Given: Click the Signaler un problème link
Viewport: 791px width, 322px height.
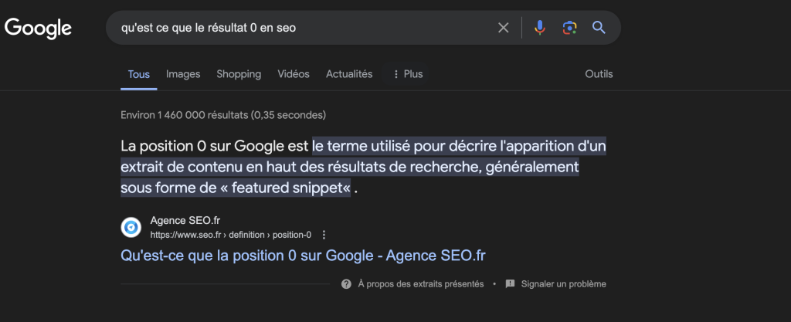Looking at the screenshot, I should tap(563, 284).
